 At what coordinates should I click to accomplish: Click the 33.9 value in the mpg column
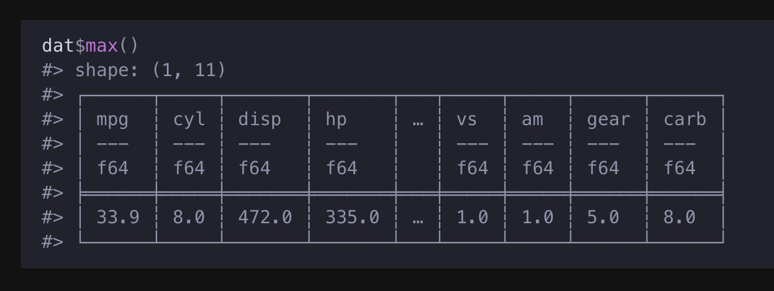(x=118, y=217)
